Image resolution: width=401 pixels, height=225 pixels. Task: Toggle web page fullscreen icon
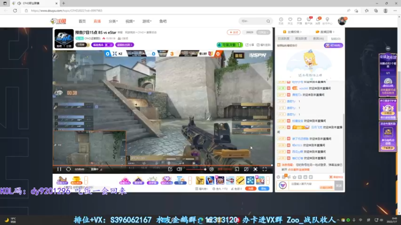(256, 169)
